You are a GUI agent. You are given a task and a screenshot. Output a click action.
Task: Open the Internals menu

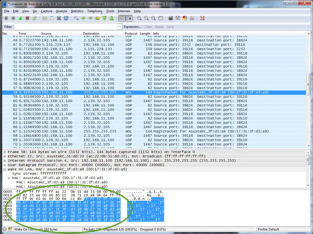[124, 11]
